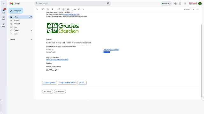Open Settings gear icon
Screen dimensions: 204x114
pos(180,3)
